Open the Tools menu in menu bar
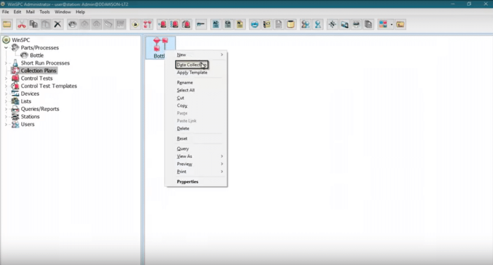 (44, 12)
